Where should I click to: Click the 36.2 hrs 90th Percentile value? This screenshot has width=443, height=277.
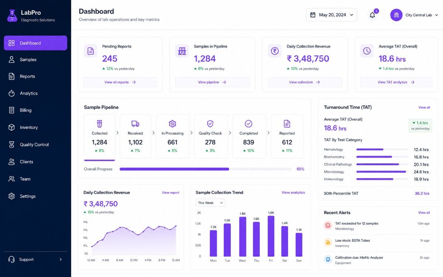pyautogui.click(x=422, y=193)
